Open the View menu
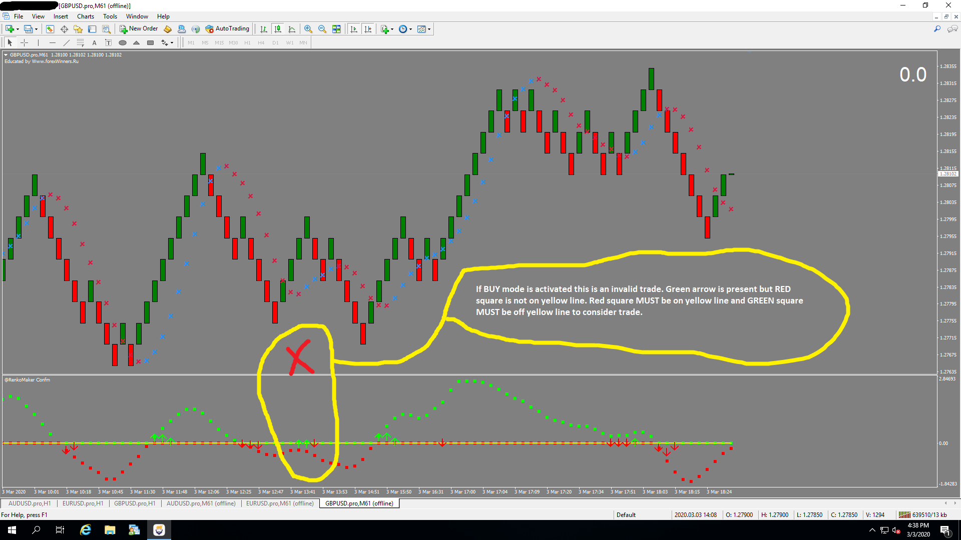The width and height of the screenshot is (961, 540). coord(38,16)
